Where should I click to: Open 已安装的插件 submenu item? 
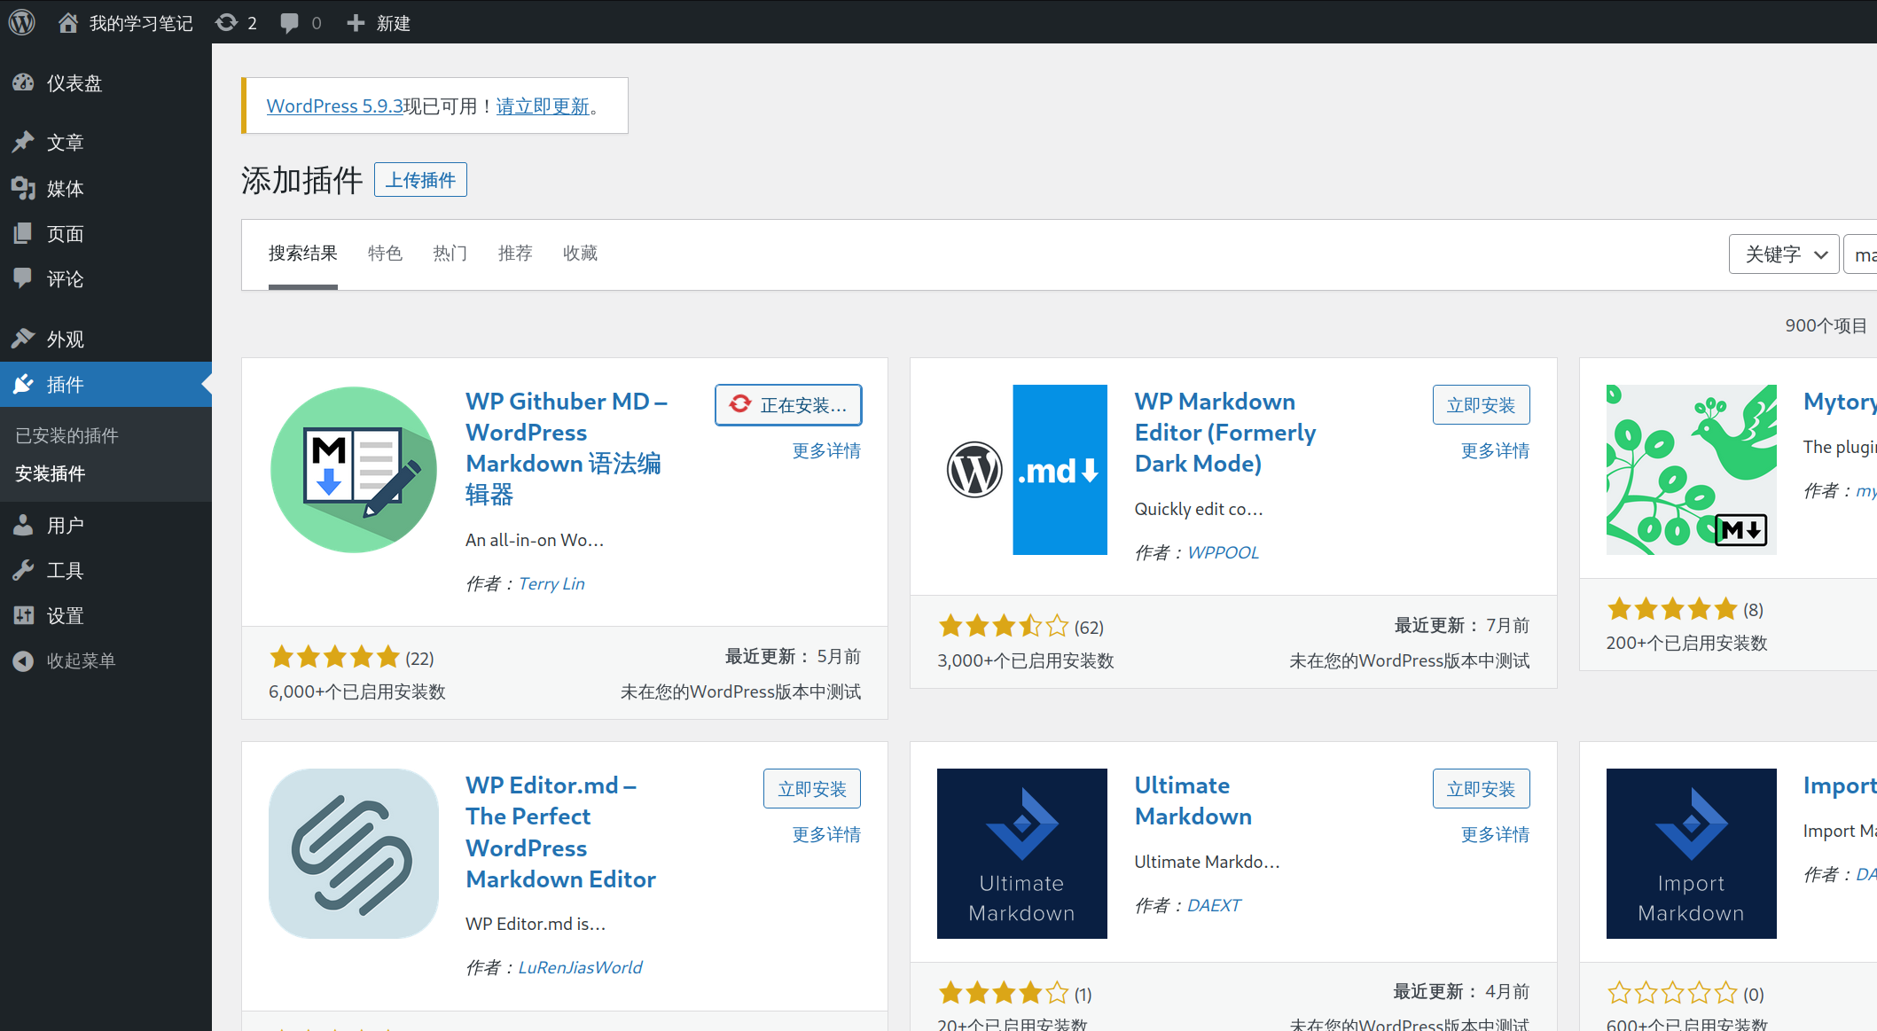66,435
